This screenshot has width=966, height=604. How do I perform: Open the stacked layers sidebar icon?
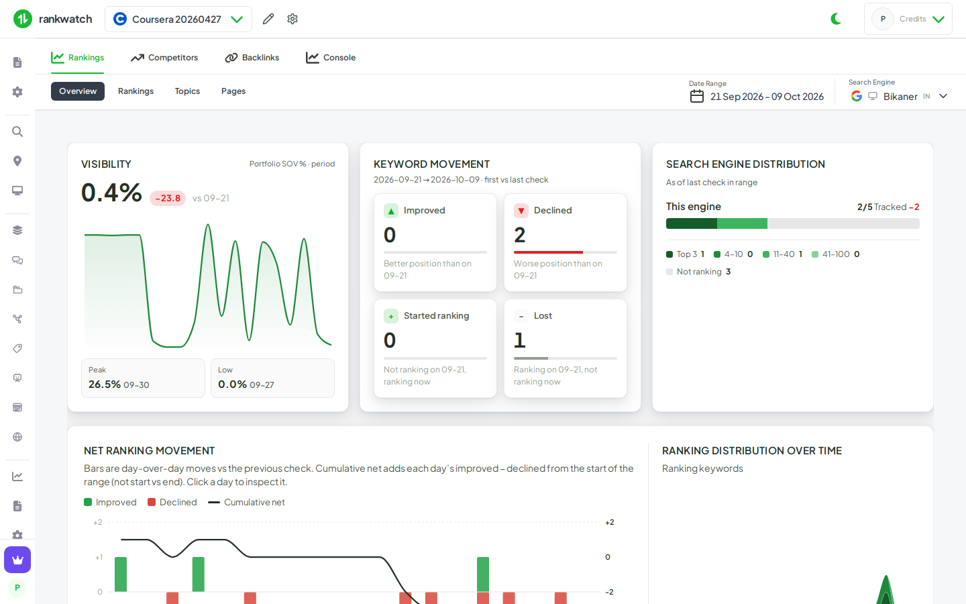pyautogui.click(x=17, y=230)
